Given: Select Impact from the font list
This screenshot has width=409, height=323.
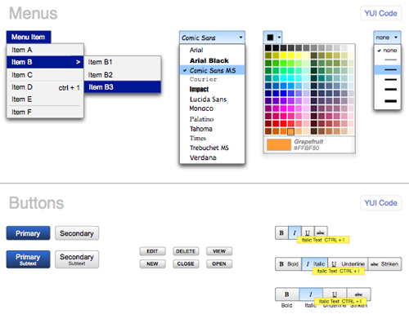Looking at the screenshot, I should tap(212, 89).
